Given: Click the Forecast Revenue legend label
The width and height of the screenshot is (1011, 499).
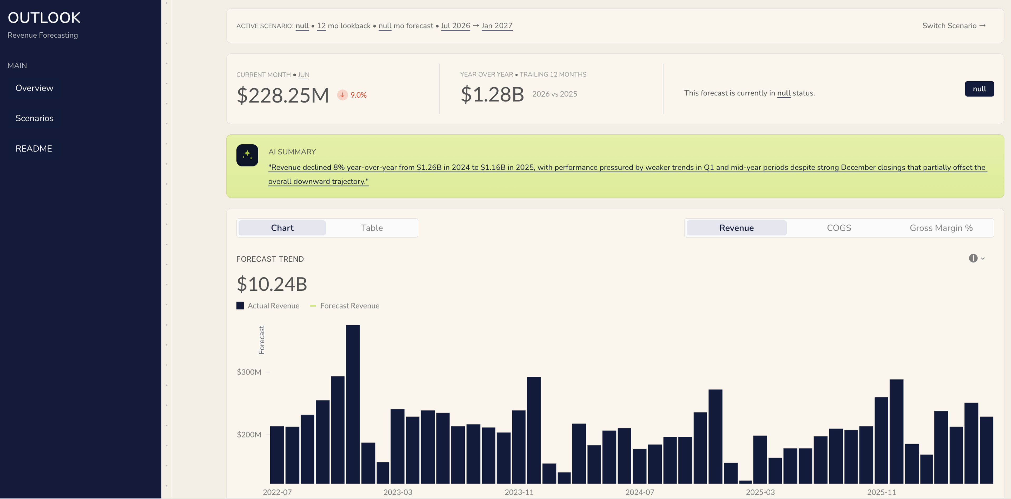Looking at the screenshot, I should click(x=350, y=306).
